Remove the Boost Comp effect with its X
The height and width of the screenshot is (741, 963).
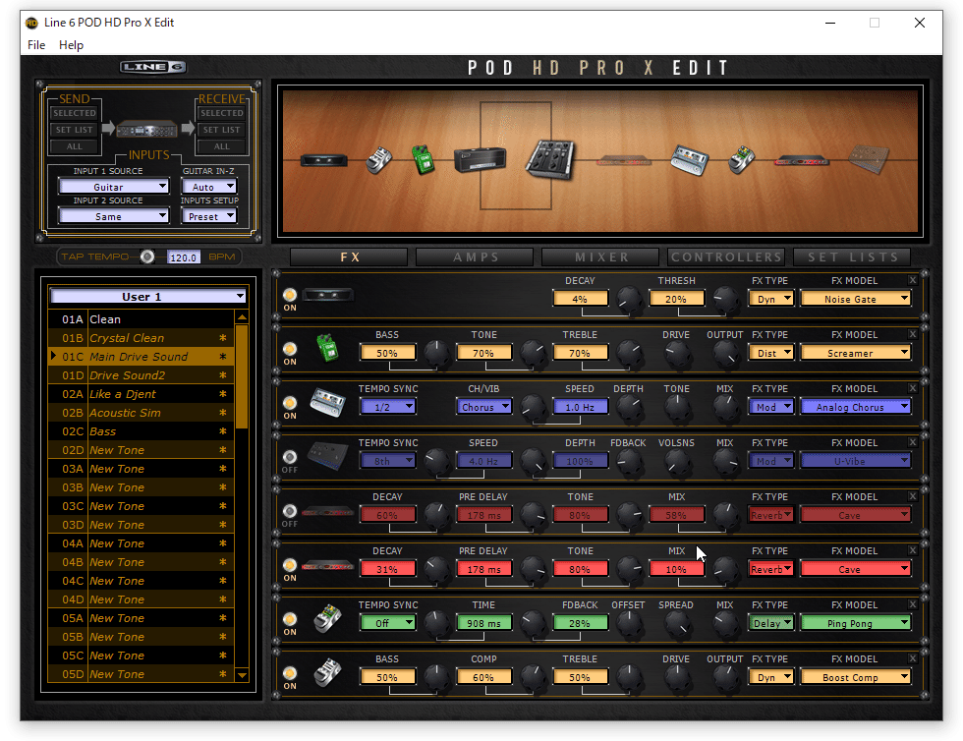(913, 658)
